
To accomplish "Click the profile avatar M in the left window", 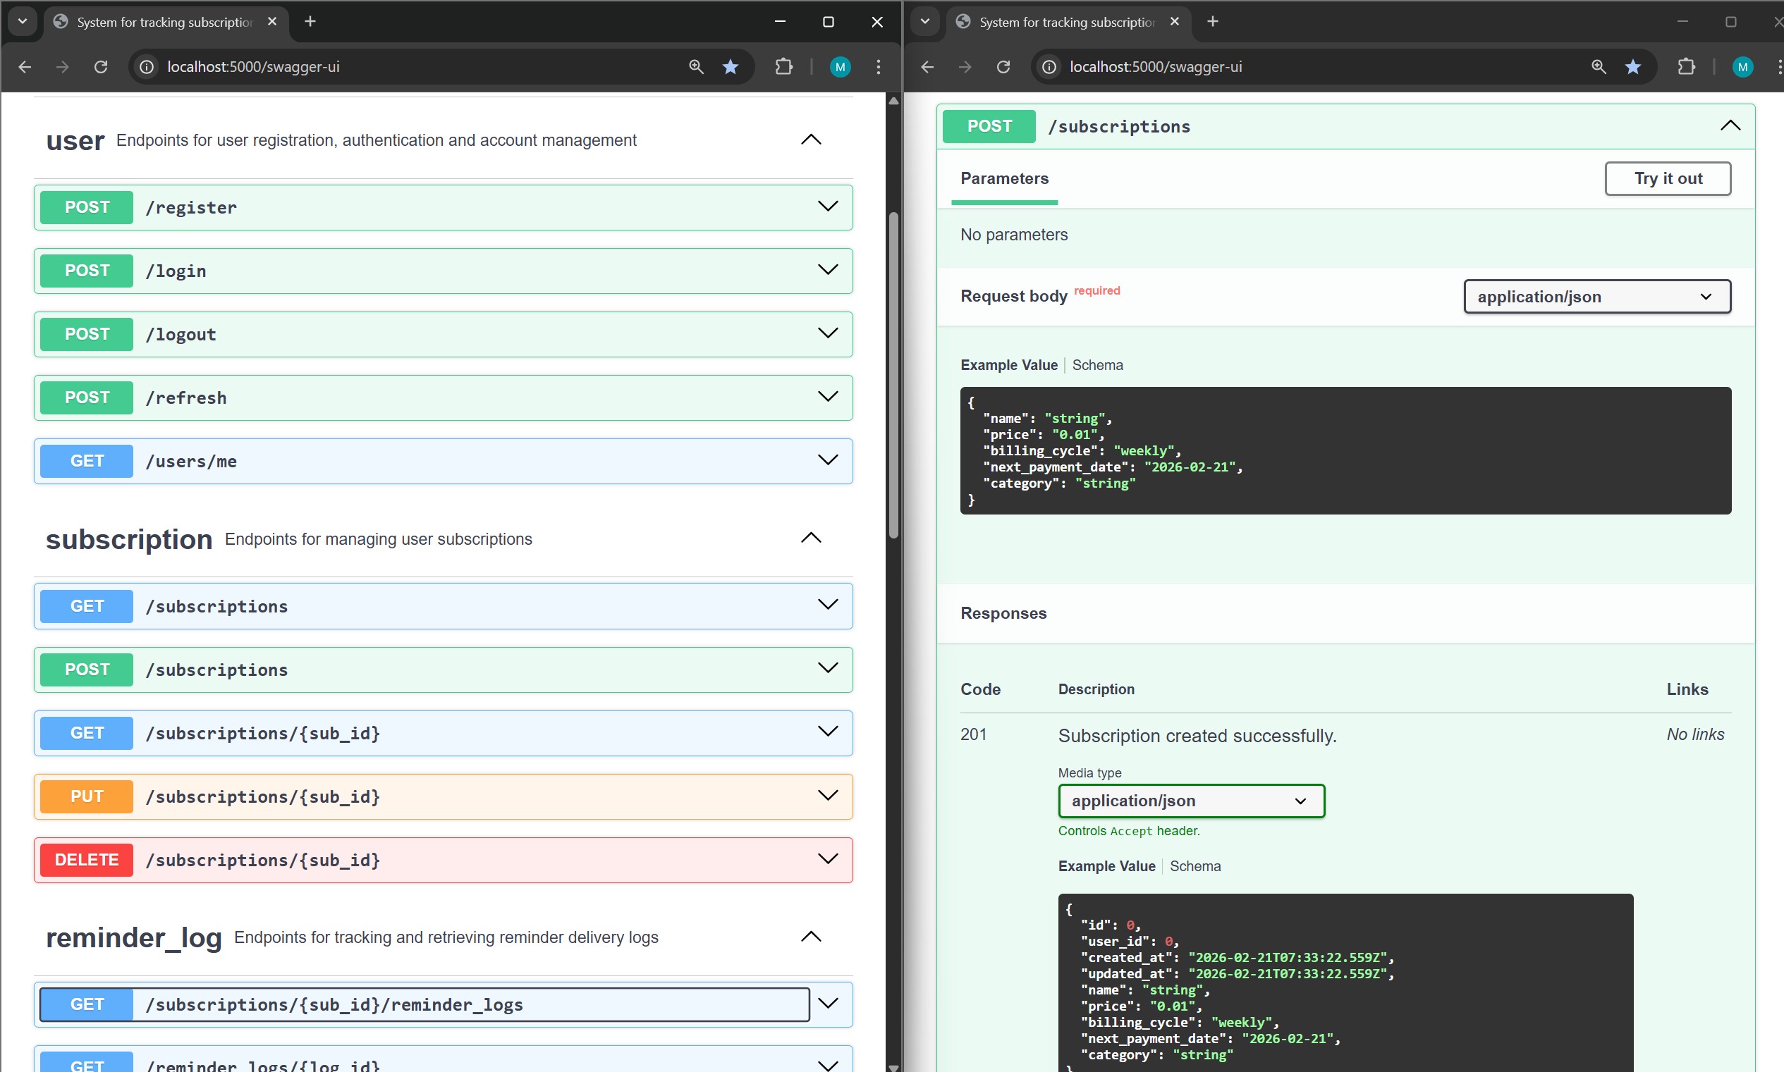I will click(x=840, y=66).
